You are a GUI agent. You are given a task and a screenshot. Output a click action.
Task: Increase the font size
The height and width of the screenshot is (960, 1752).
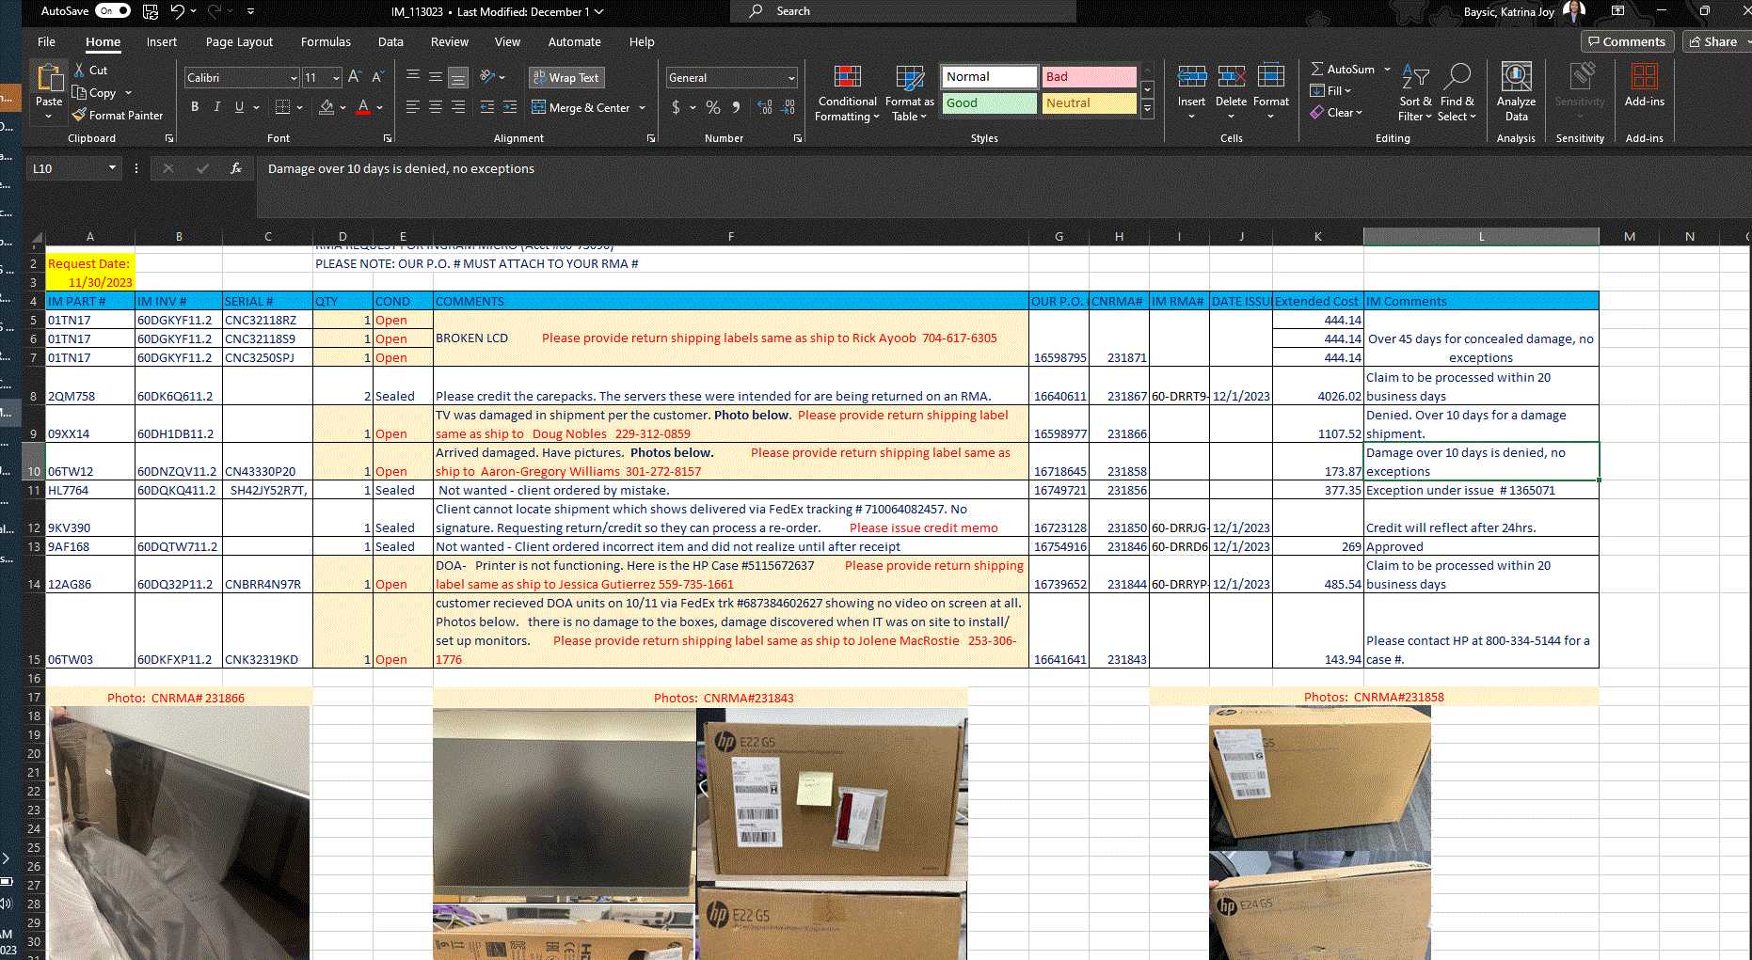click(x=355, y=77)
